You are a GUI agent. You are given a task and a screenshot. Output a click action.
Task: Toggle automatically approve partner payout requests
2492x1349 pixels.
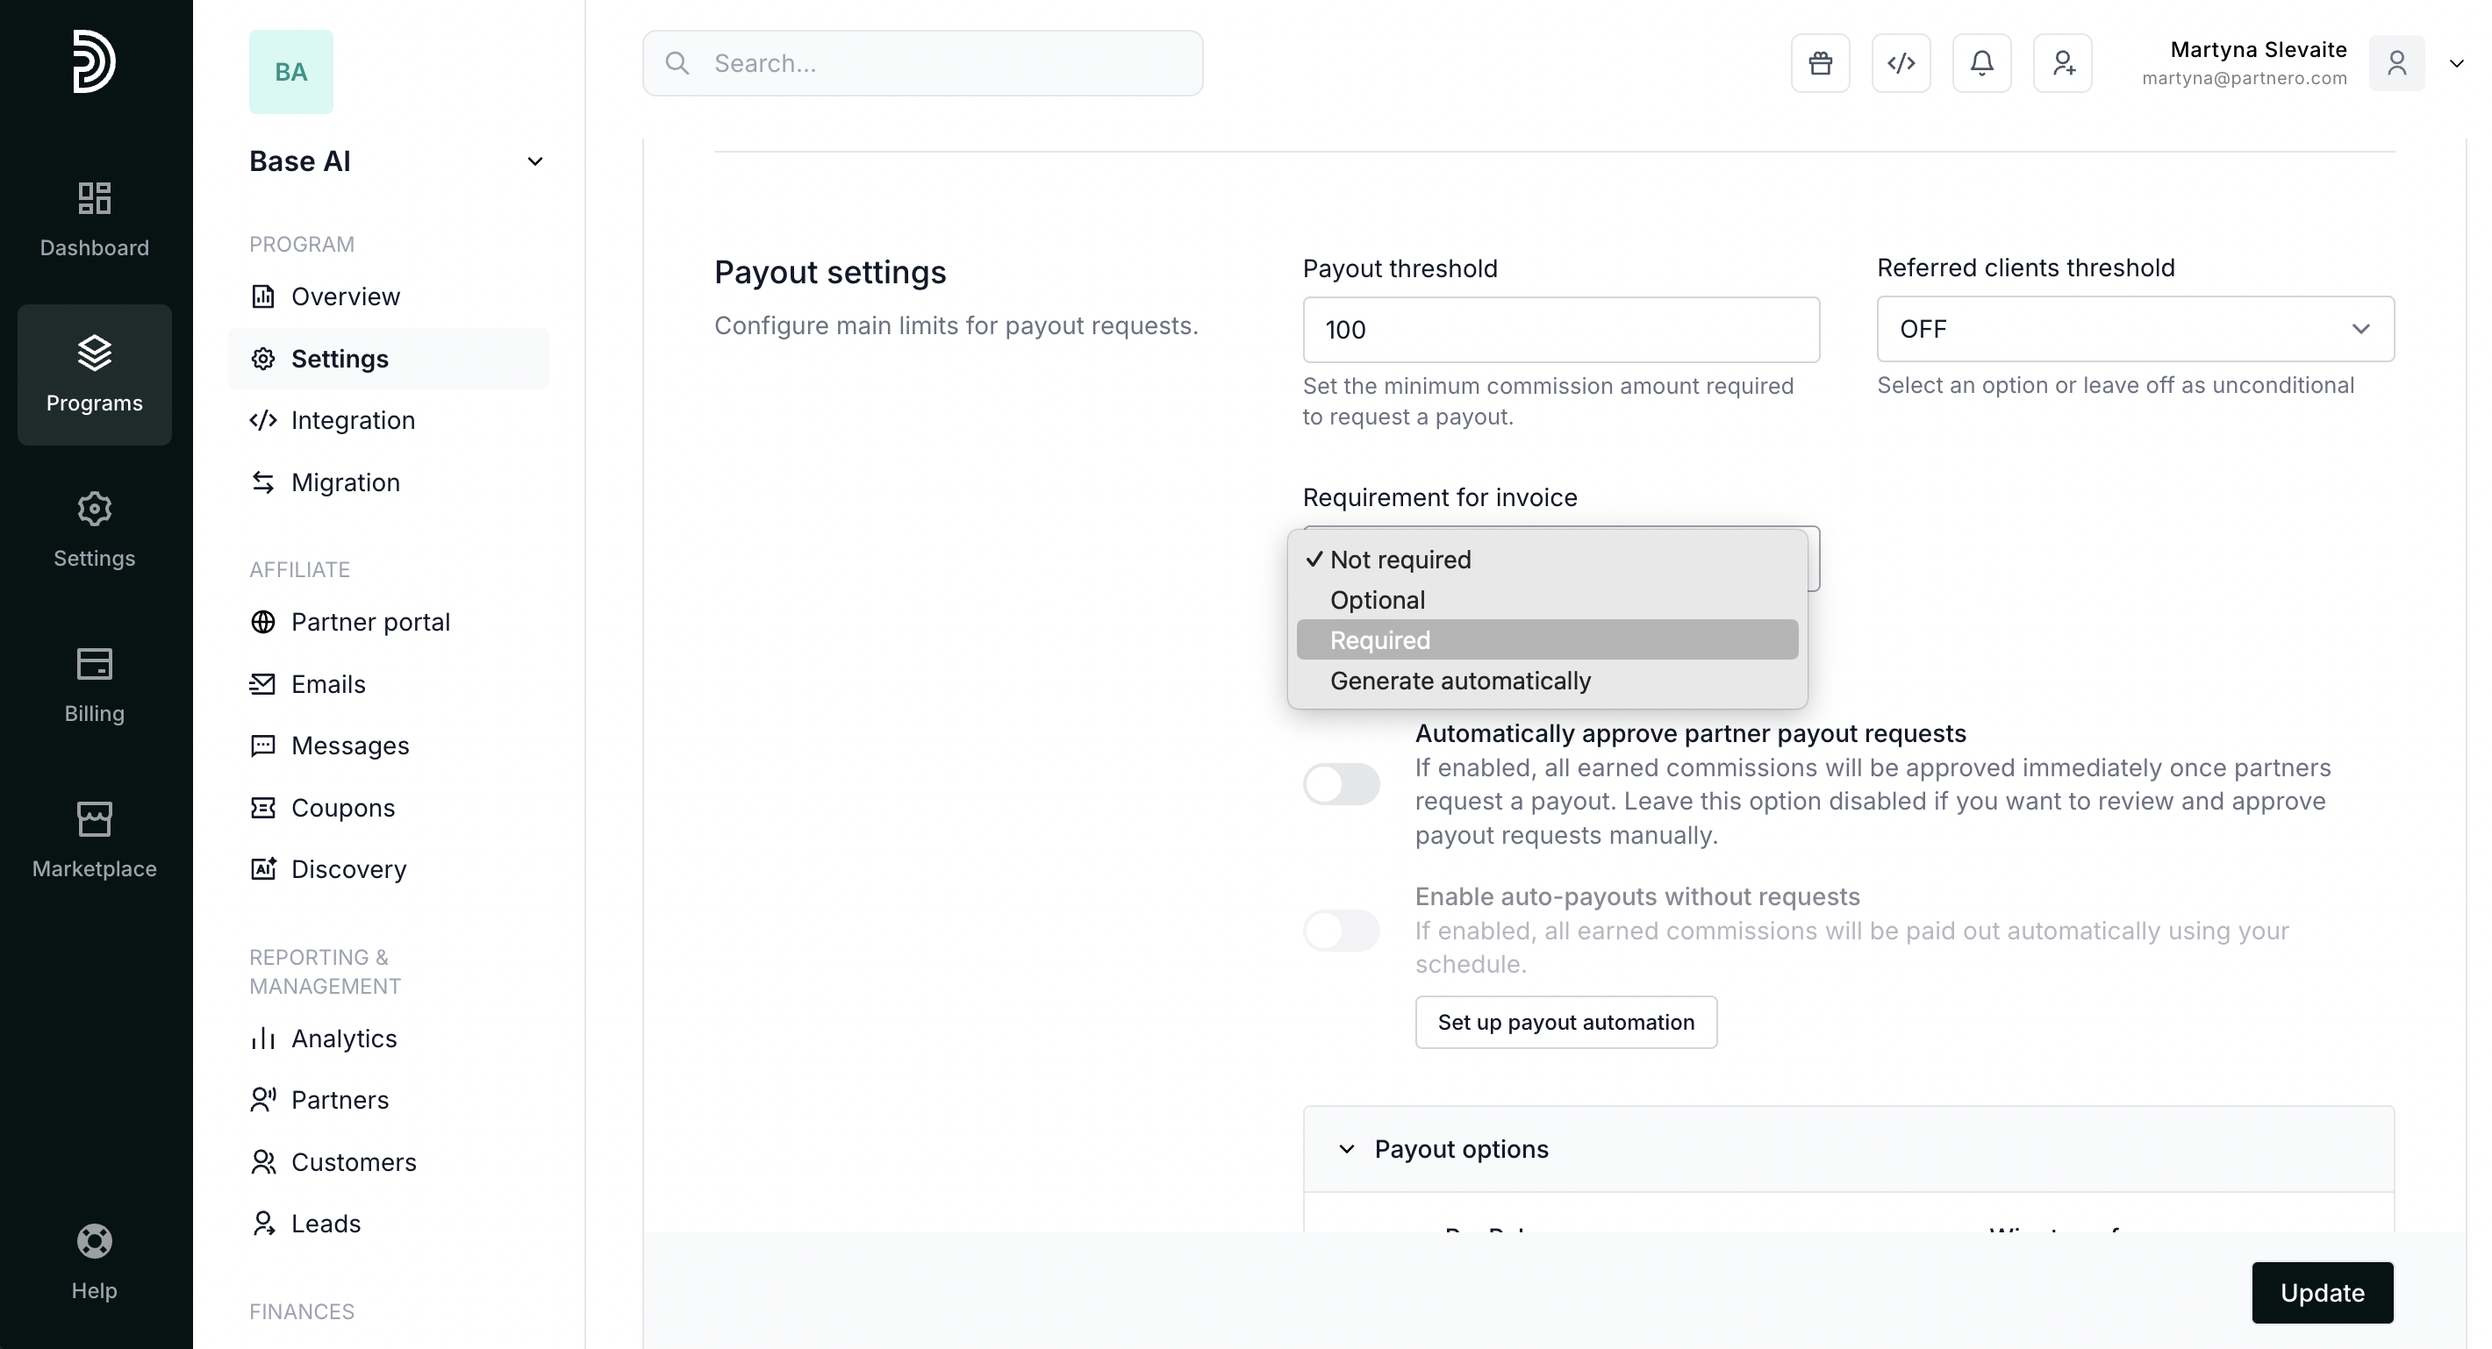point(1341,784)
